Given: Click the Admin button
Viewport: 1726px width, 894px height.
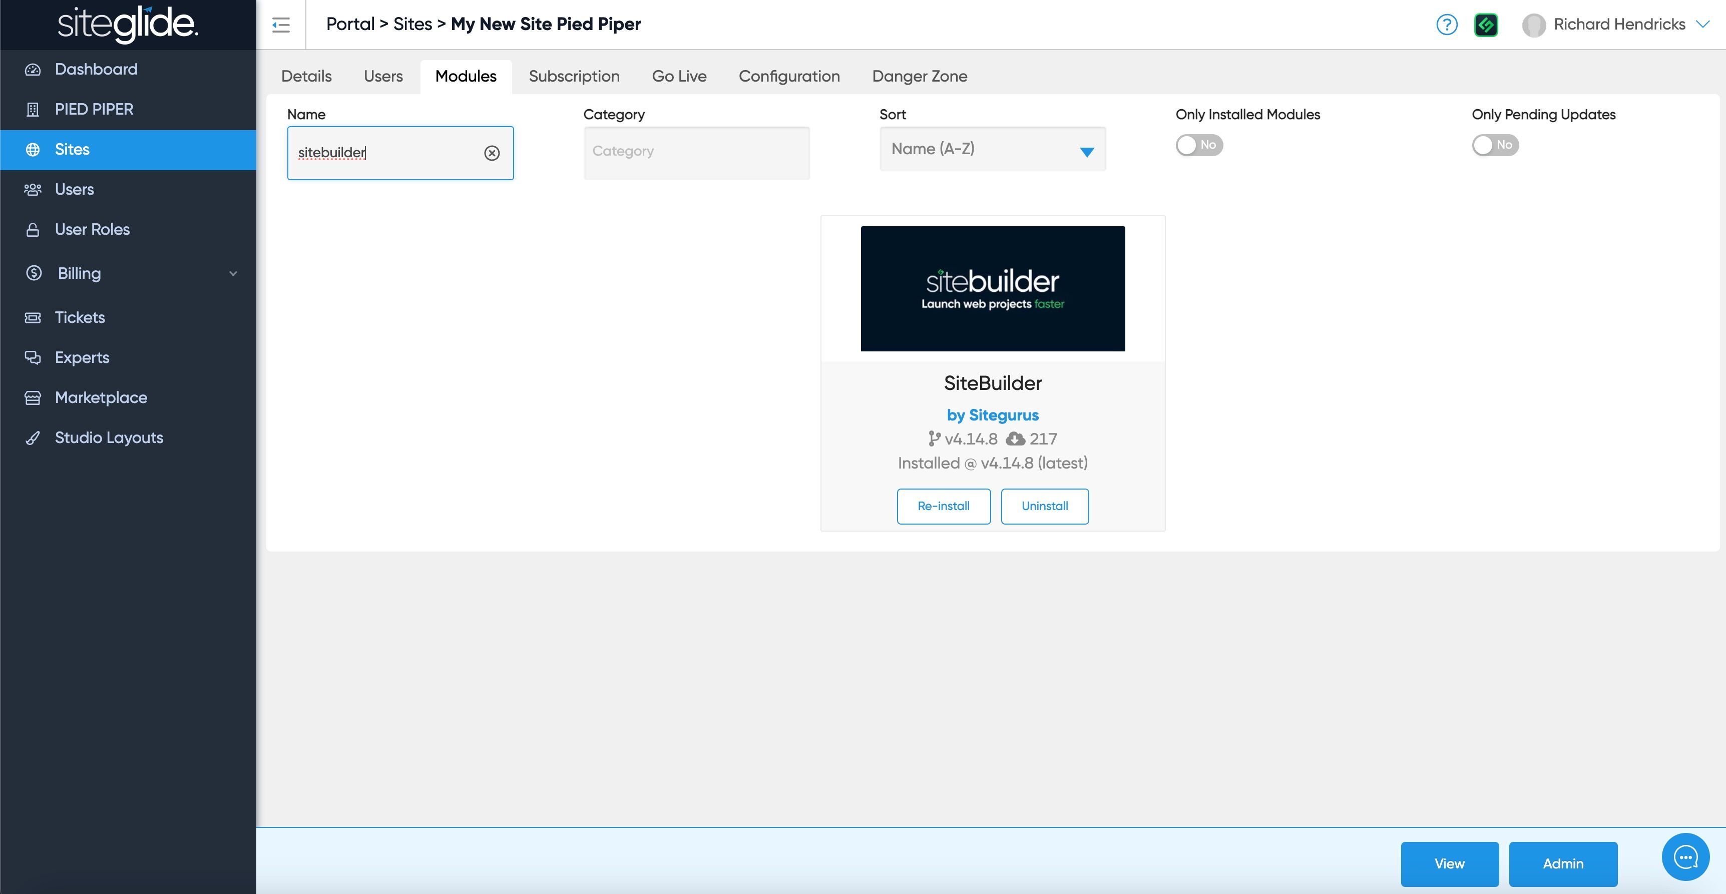Looking at the screenshot, I should (1563, 864).
